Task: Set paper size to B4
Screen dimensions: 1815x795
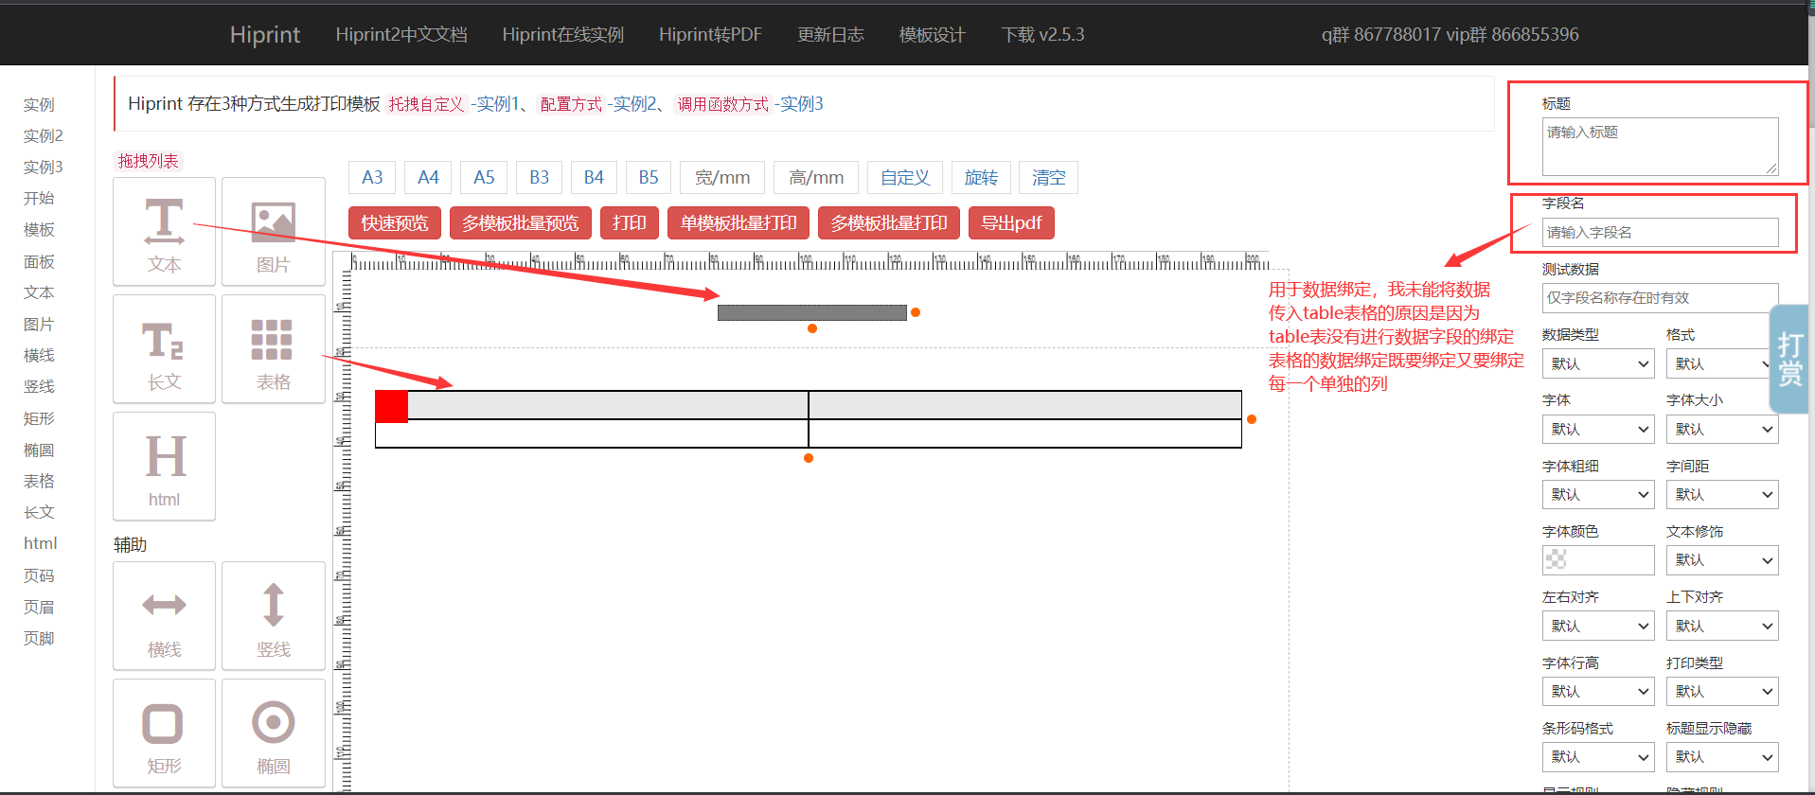Action: [x=594, y=177]
